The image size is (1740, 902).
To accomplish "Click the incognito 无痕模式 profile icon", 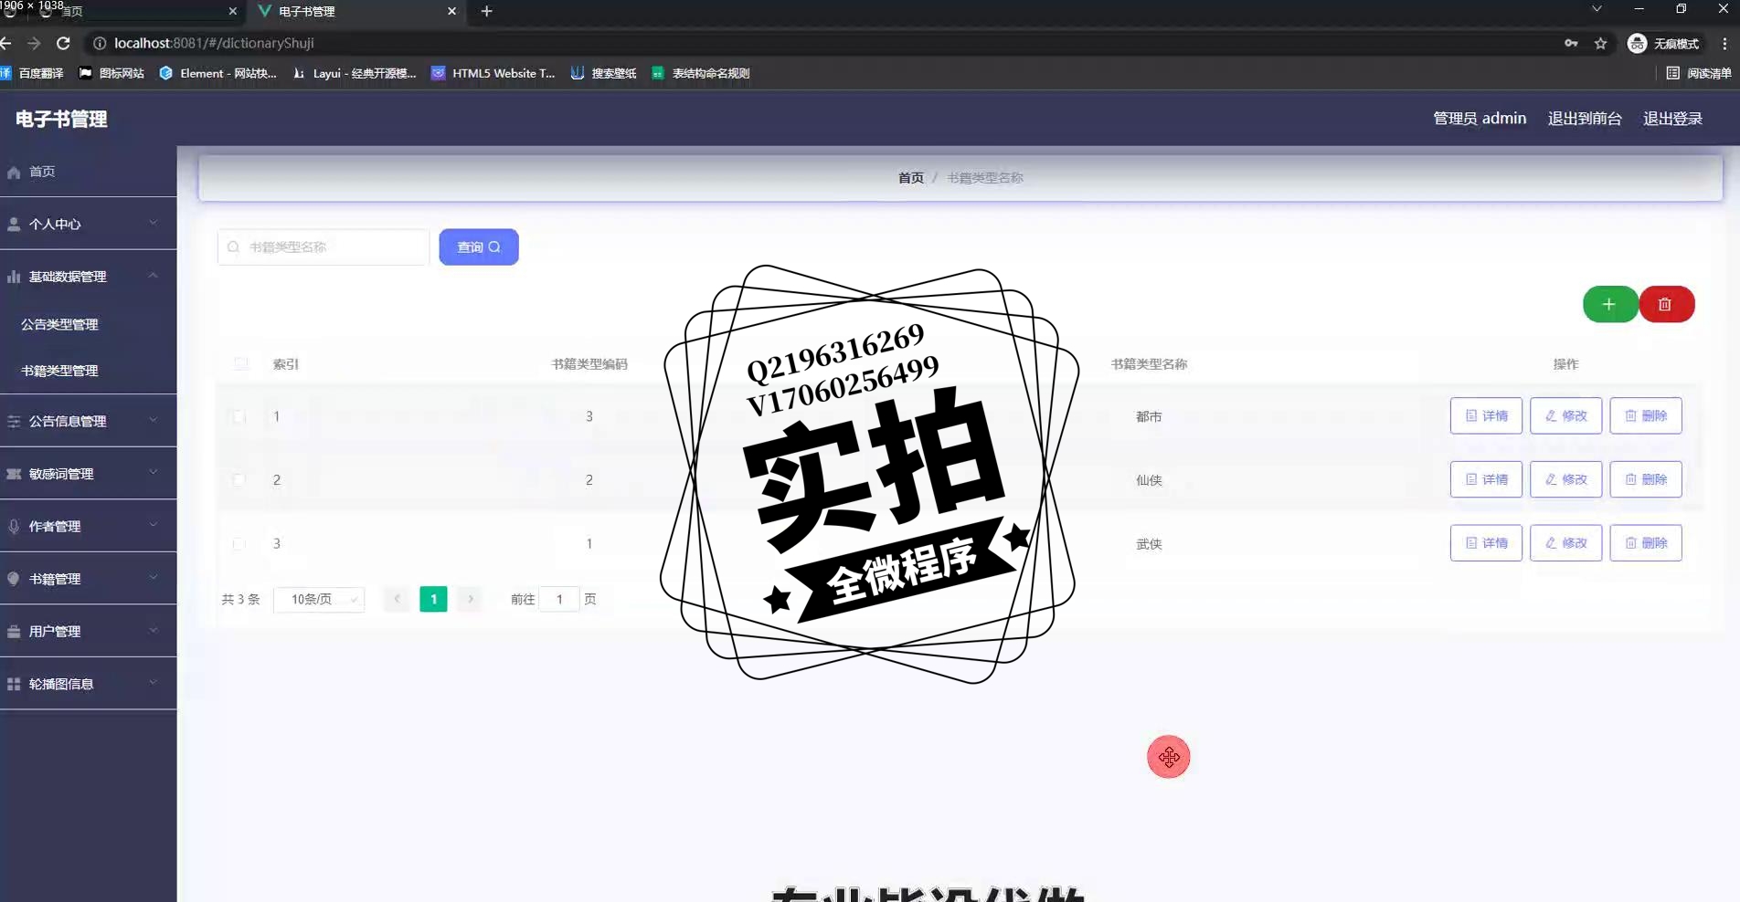I will pos(1638,43).
